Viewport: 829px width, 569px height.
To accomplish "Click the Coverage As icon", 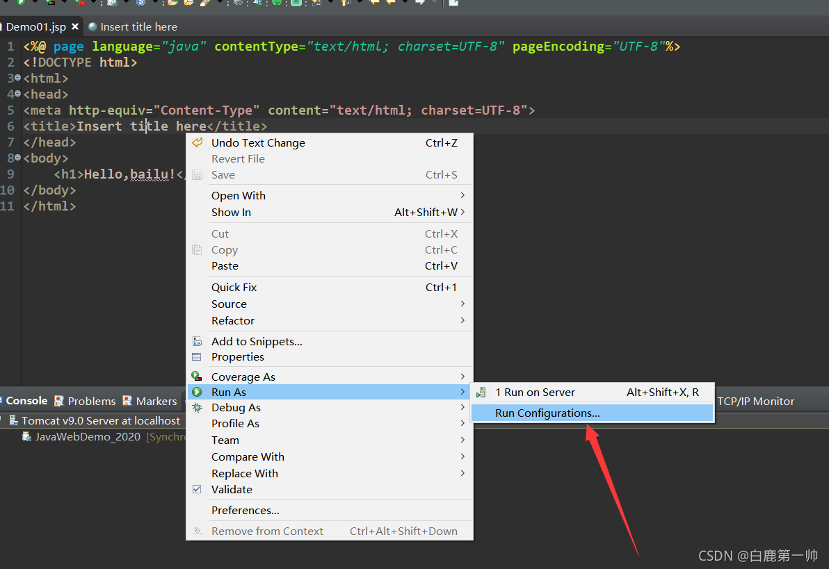I will 197,377.
